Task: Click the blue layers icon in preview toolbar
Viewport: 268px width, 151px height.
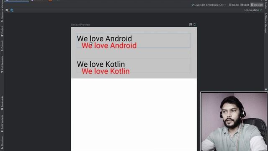Action: [12, 10]
